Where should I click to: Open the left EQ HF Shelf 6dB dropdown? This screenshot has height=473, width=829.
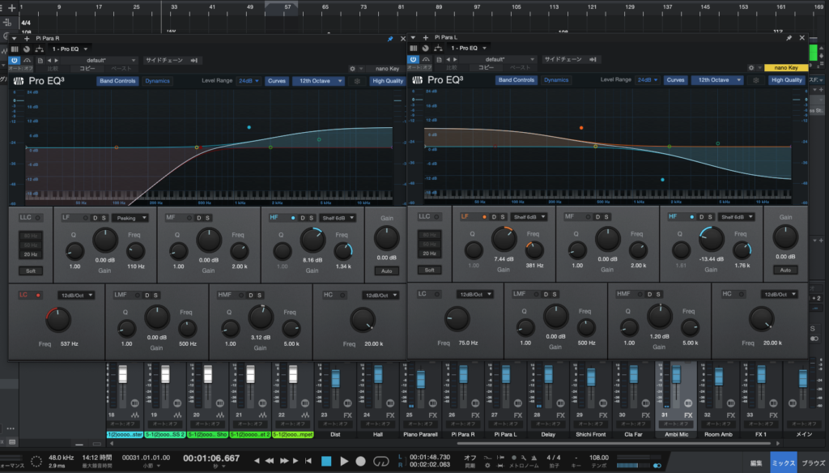tap(338, 218)
